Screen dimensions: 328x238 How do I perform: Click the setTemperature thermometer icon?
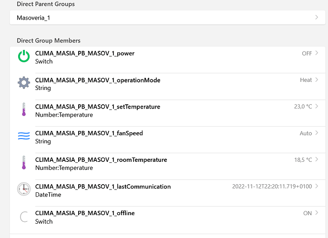24,109
